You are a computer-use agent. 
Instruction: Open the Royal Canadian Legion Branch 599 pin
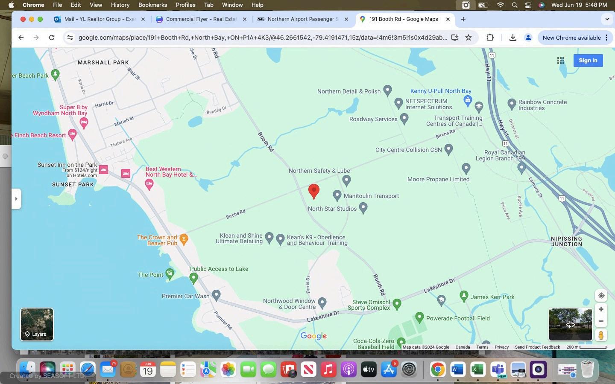pos(521,168)
